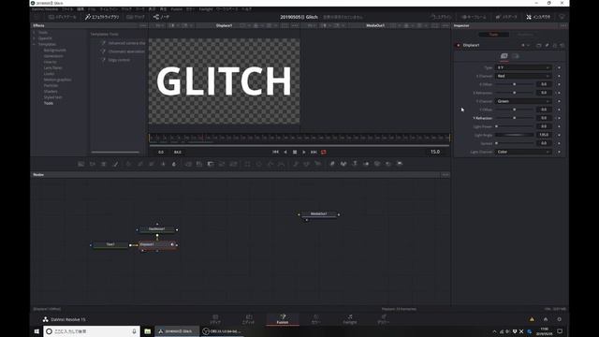Add a Rectangle mask from the toolbar

[x=247, y=164]
